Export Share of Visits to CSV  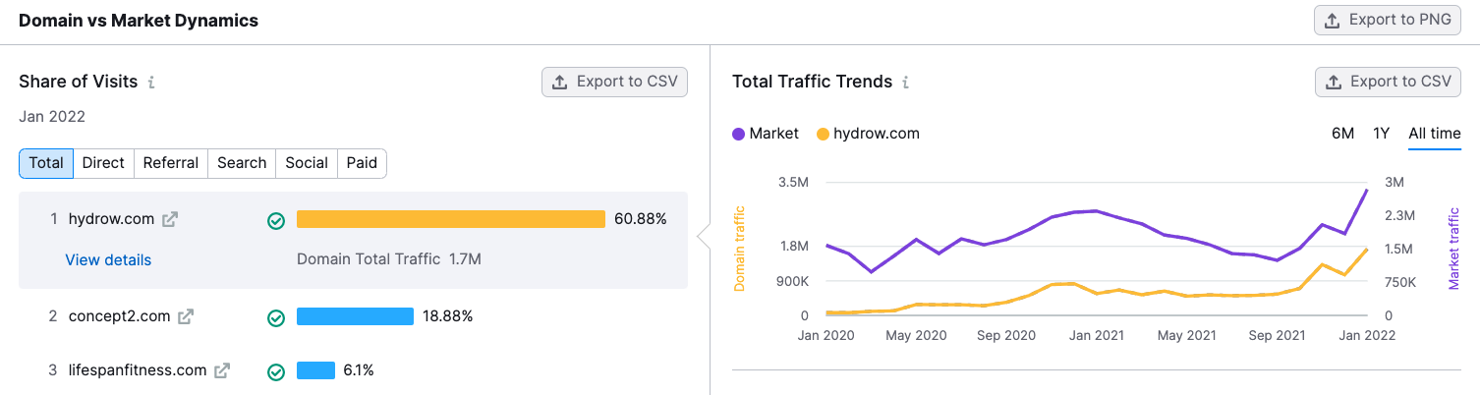(614, 82)
